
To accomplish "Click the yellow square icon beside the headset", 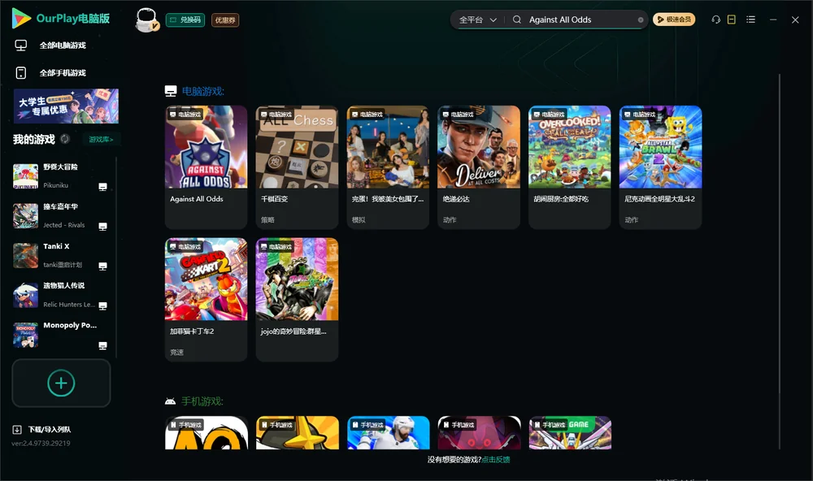I will coord(732,19).
